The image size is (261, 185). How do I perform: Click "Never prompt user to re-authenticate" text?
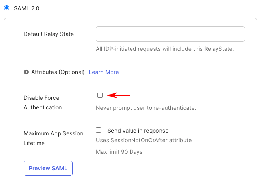146,108
